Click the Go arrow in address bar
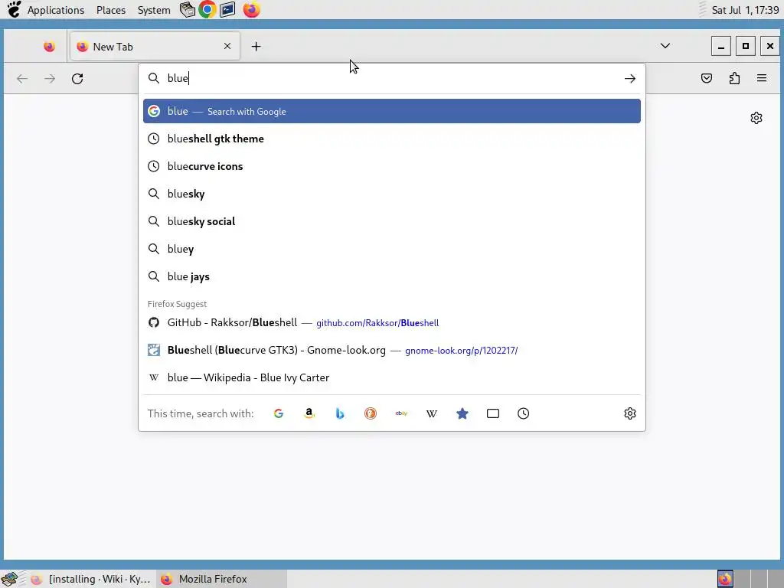The image size is (784, 588). click(x=629, y=79)
